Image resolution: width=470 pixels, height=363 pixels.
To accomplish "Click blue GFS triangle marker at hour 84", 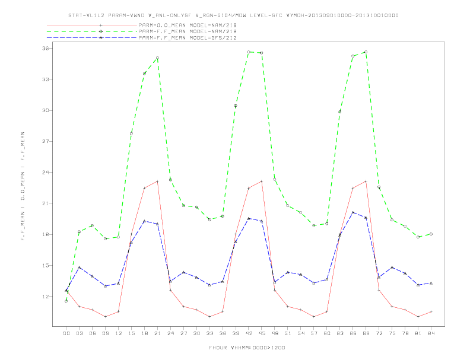I will coord(431,283).
